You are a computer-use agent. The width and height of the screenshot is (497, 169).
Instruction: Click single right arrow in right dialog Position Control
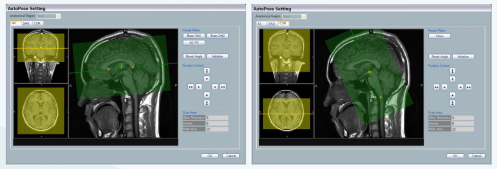coord(461,87)
